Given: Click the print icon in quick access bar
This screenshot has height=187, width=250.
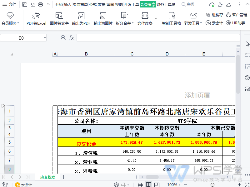Looking at the screenshot, I should point(40,4).
